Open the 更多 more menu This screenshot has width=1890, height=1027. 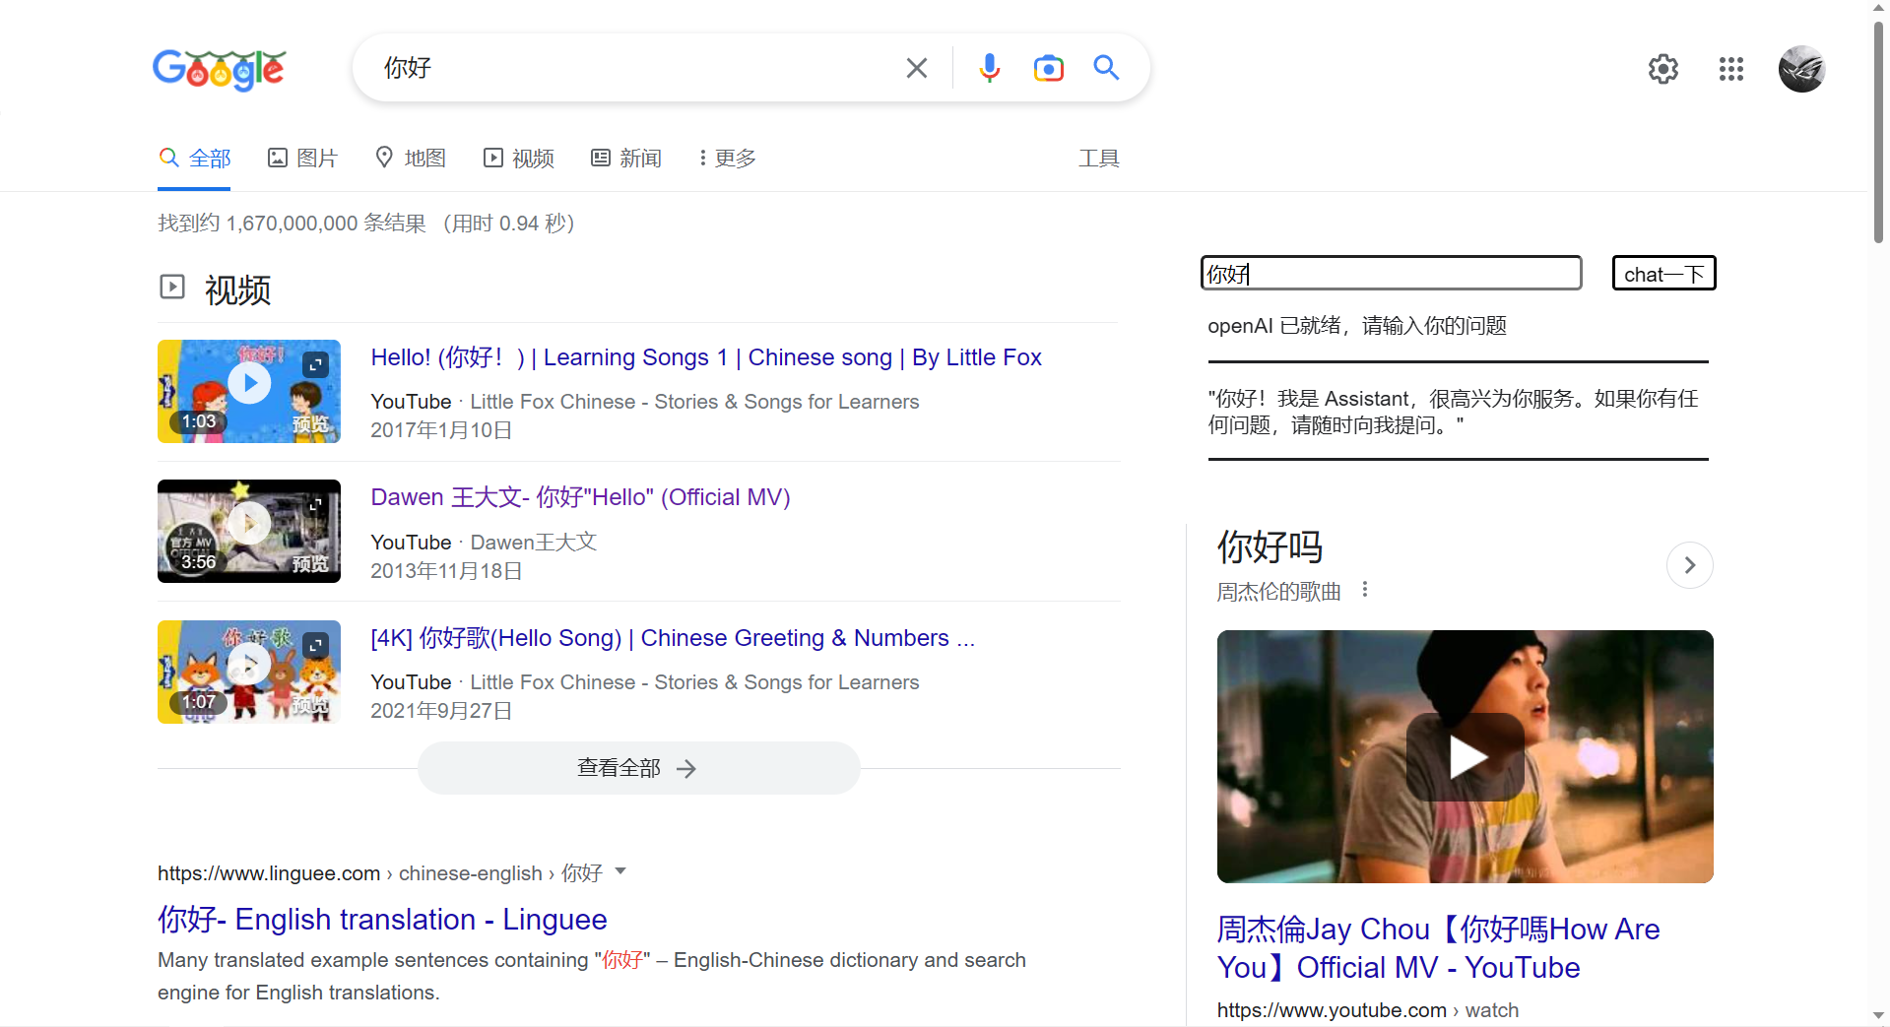coord(727,159)
